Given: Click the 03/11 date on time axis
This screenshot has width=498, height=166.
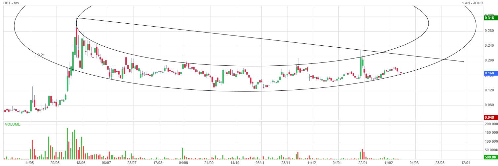Looking at the screenshot, I should click(260, 163).
